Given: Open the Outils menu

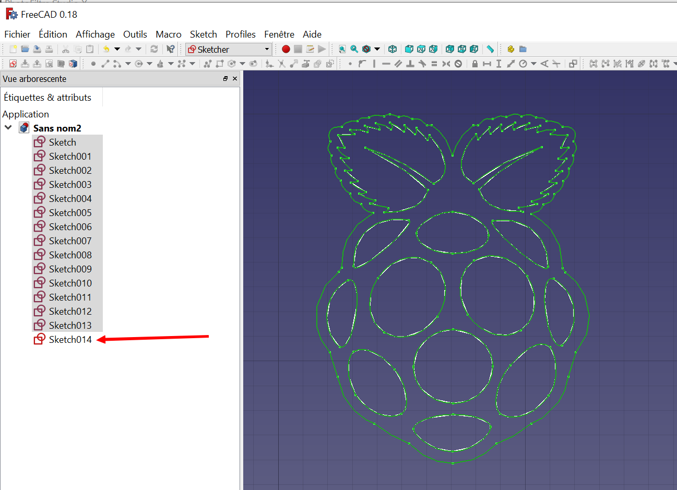Looking at the screenshot, I should [x=135, y=34].
